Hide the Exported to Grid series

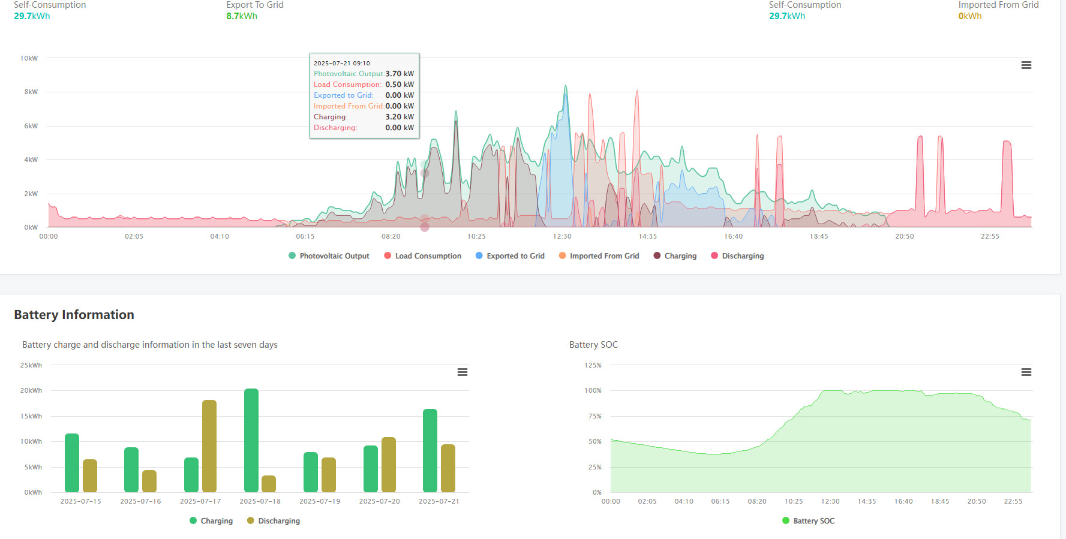pyautogui.click(x=515, y=256)
